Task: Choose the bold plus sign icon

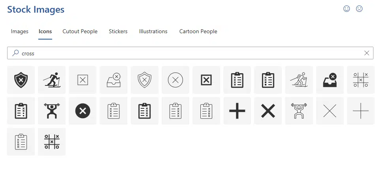Action: [x=237, y=111]
